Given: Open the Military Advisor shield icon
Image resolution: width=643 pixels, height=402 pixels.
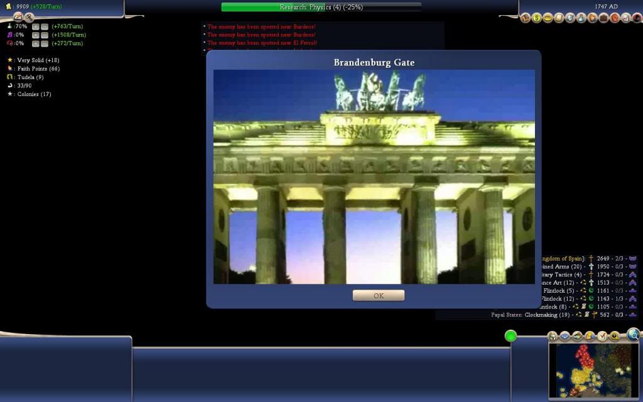Looking at the screenshot, I should coord(568,19).
